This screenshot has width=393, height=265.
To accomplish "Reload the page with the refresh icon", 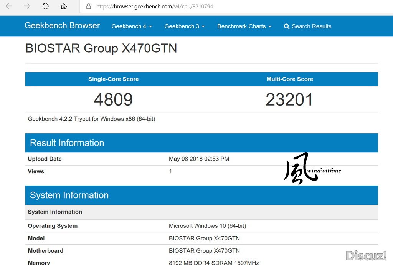I will (46, 6).
